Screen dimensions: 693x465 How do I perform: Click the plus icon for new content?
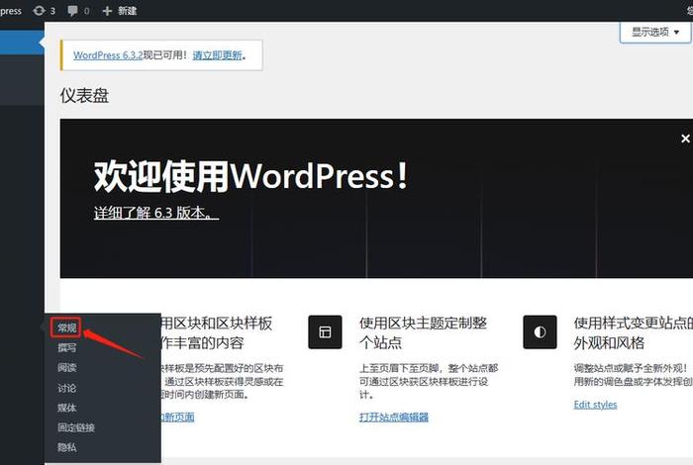coord(107,11)
